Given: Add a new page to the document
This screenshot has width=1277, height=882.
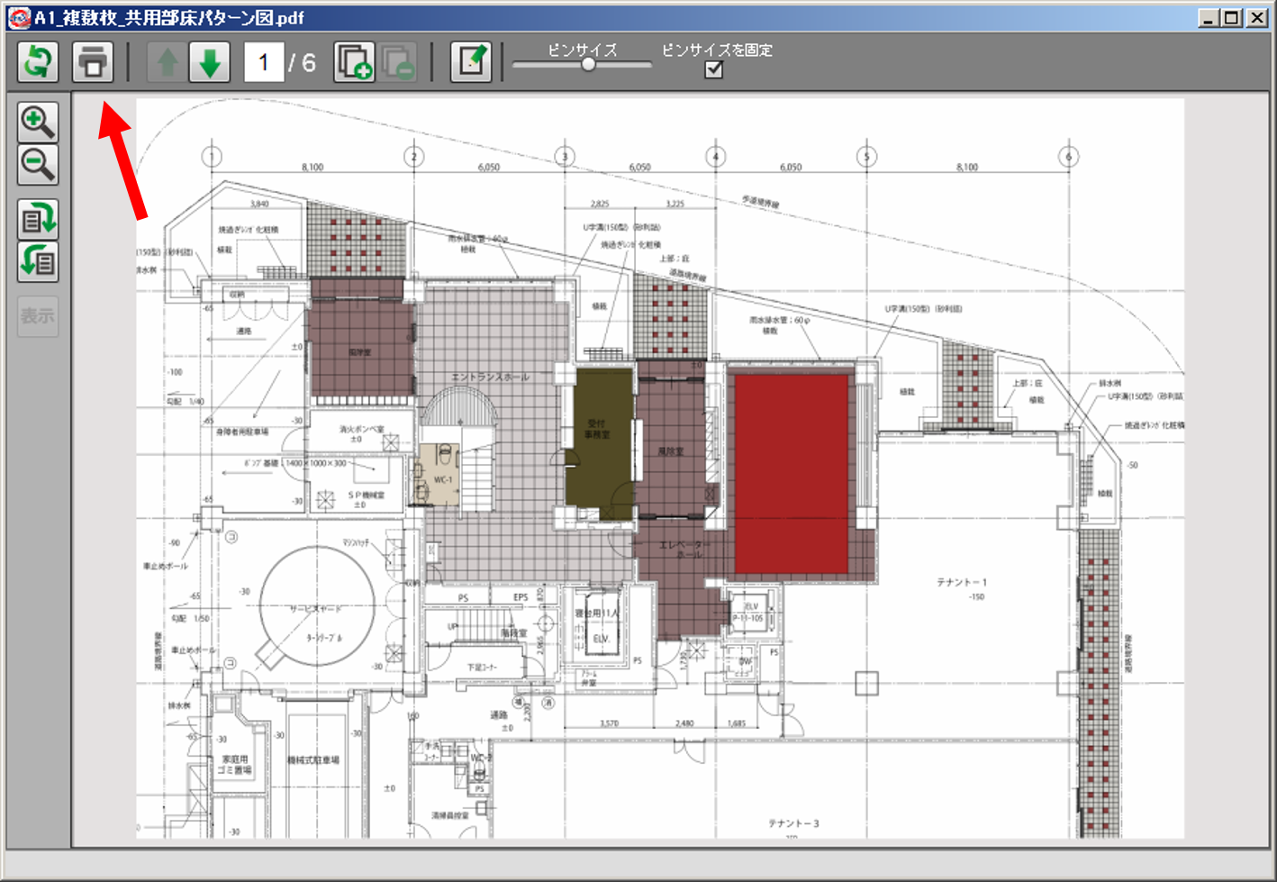Looking at the screenshot, I should [353, 61].
